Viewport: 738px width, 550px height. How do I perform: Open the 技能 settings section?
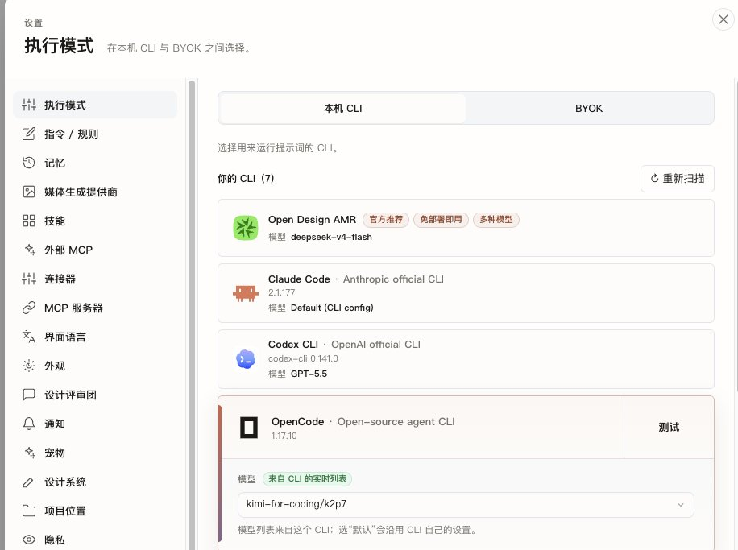click(95, 221)
